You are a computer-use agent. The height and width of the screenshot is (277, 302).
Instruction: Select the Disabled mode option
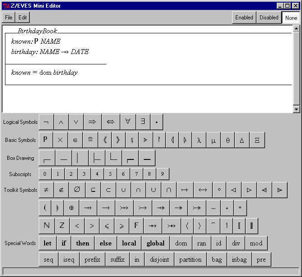[269, 18]
